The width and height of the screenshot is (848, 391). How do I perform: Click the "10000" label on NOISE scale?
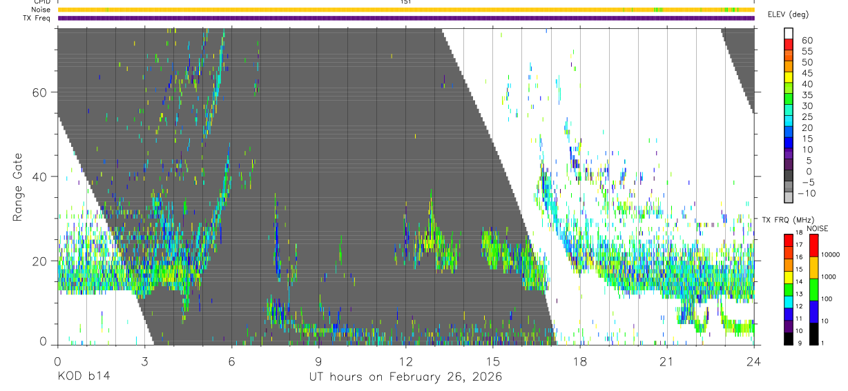[831, 254]
